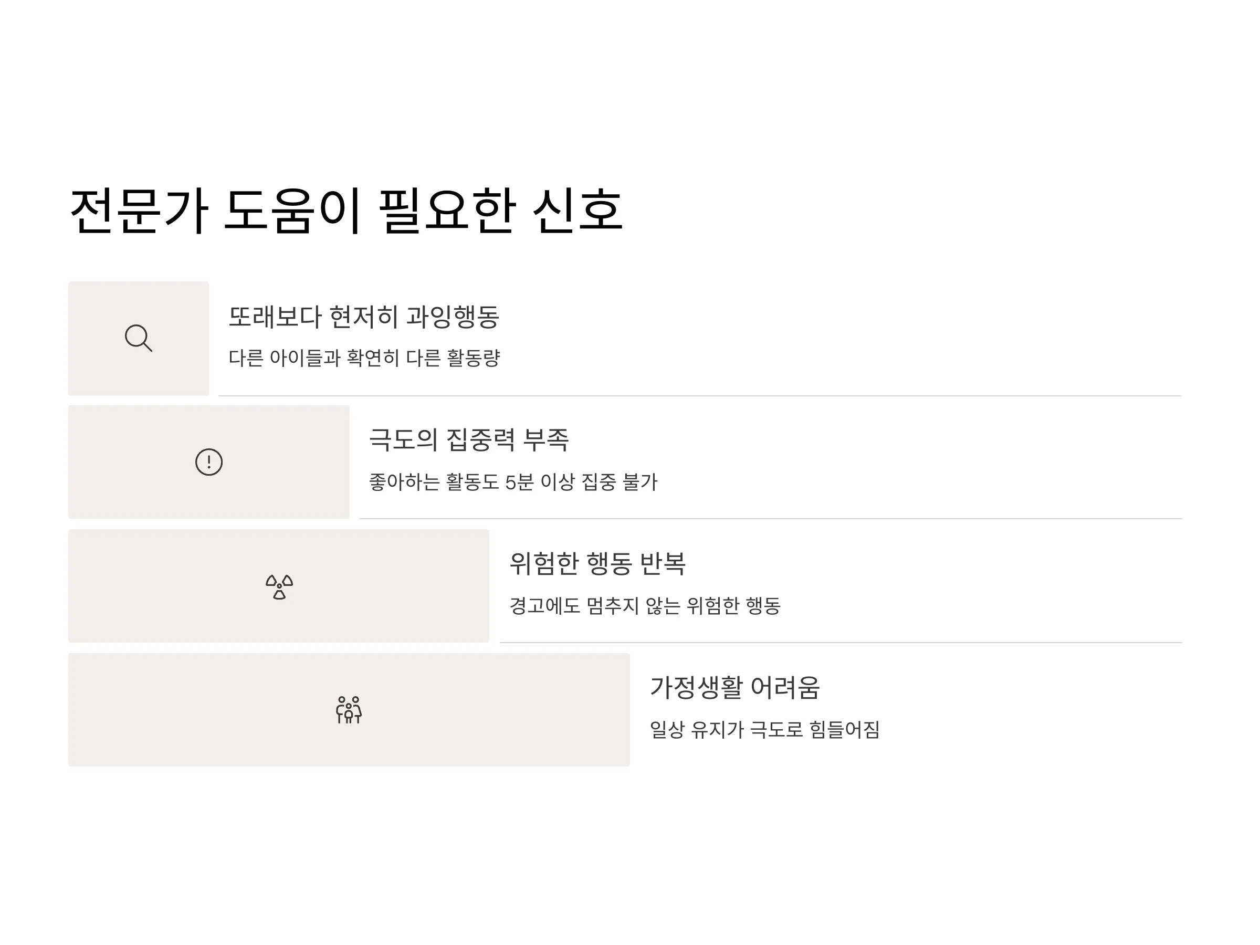1260x945 pixels.
Task: Click the exclamation mark warning icon
Action: coord(209,462)
